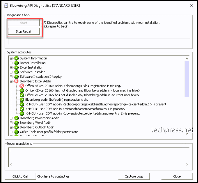This screenshot has height=183, width=198.
Task: Click the green check beside microsoftdatastreamerforexcel row
Action: [x=22, y=109]
